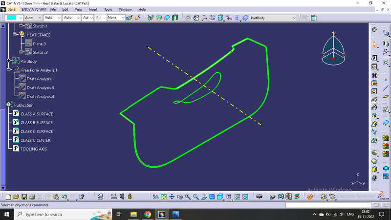The image size is (391, 220).
Task: Select the Pan view icon
Action: pos(172,197)
